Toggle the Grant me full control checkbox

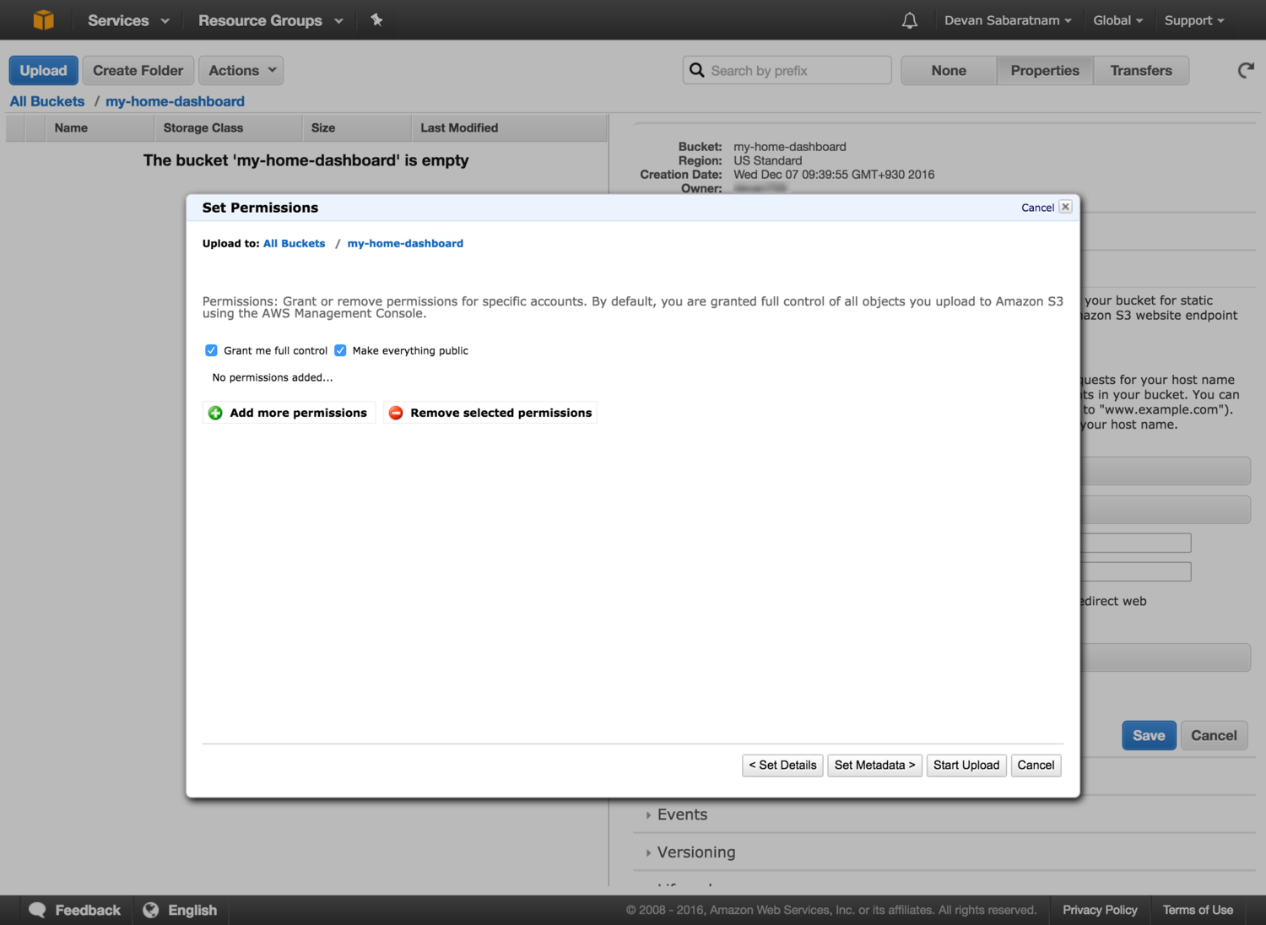(x=211, y=350)
